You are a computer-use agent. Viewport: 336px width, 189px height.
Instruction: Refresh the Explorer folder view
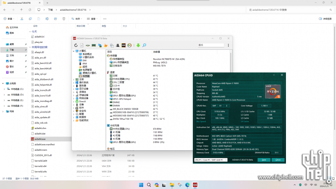(x=30, y=10)
